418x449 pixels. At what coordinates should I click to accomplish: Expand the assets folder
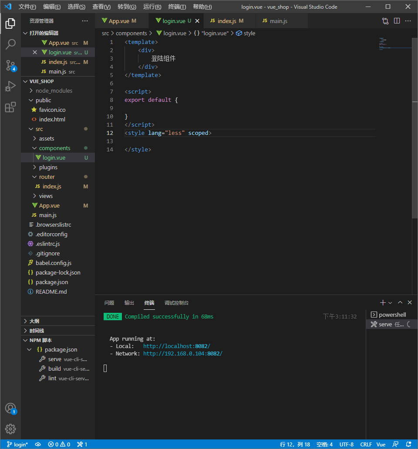point(58,139)
